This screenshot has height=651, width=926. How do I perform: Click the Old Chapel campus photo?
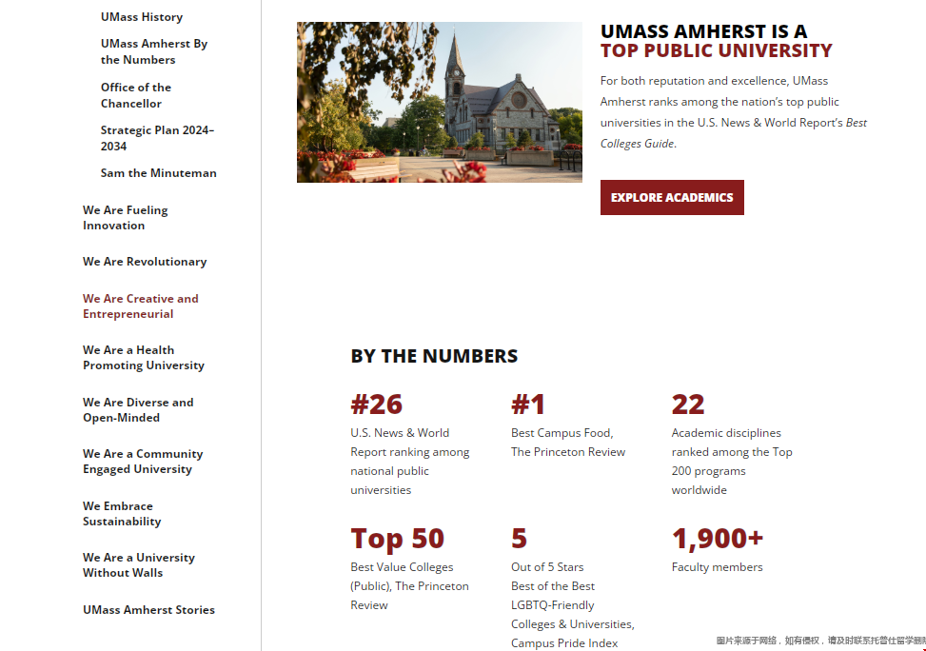click(x=440, y=102)
